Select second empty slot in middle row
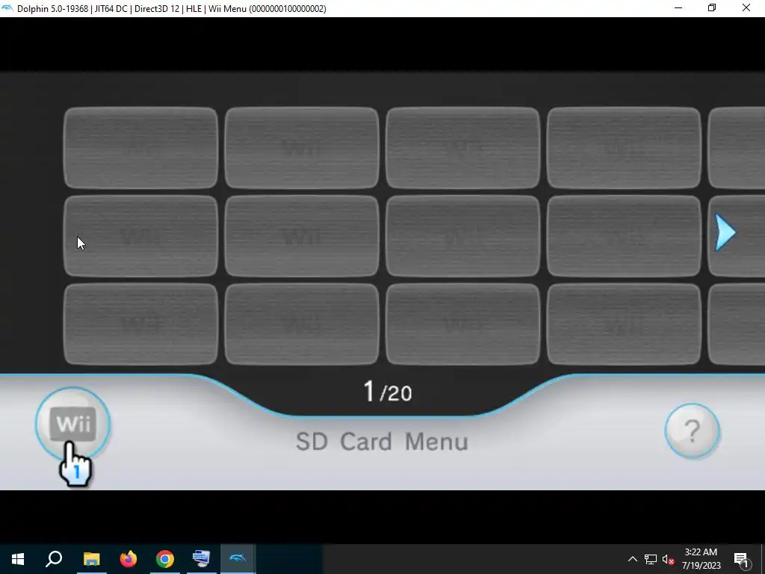 [x=302, y=236]
